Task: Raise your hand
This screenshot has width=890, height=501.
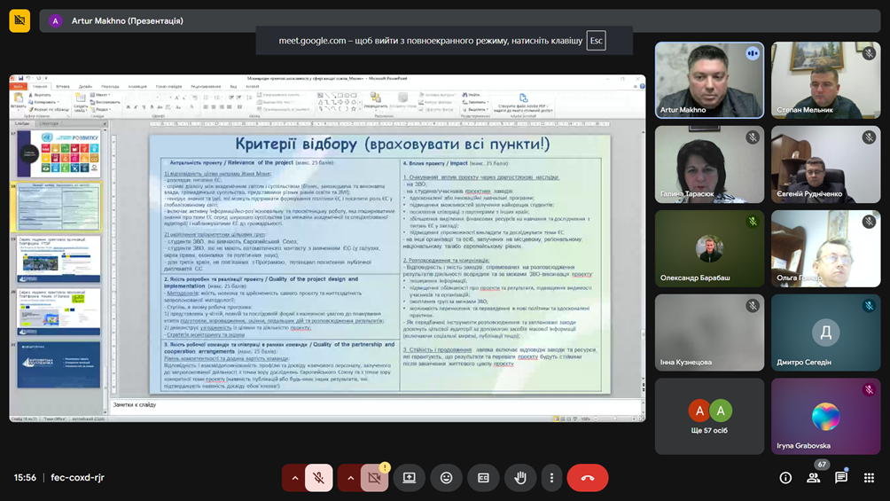Action: [520, 478]
